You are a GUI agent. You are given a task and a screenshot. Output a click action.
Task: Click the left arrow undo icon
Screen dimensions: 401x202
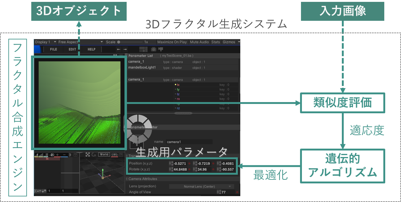click(x=118, y=49)
